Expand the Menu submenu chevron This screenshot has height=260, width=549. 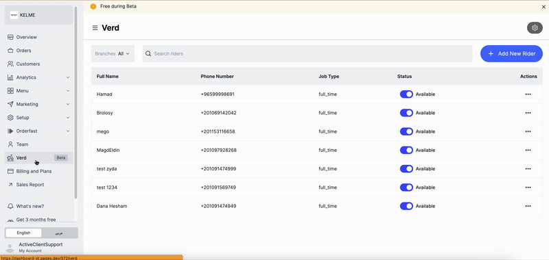point(68,91)
